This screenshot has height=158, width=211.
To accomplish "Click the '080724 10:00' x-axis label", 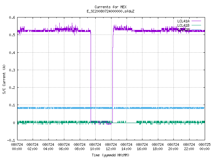I will coord(95,147).
